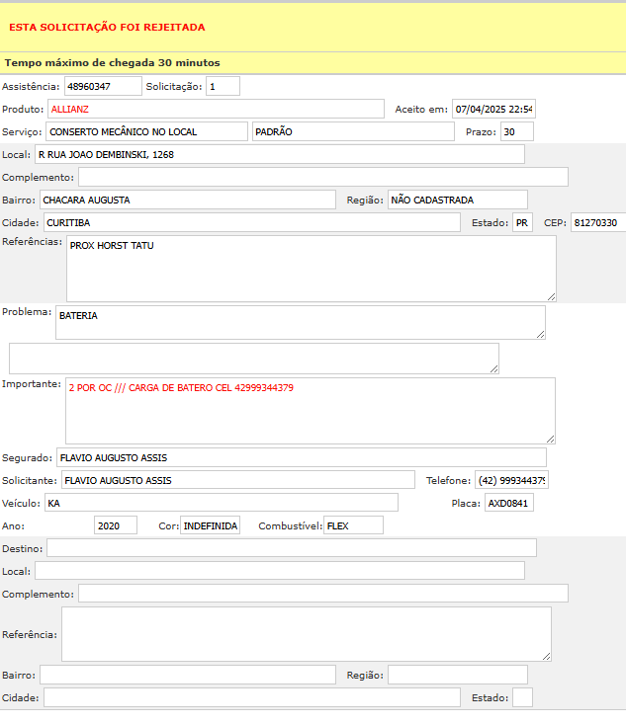Click the Referências text area PROX HORST TATU
Screen dimensions: 626x724
(x=311, y=268)
